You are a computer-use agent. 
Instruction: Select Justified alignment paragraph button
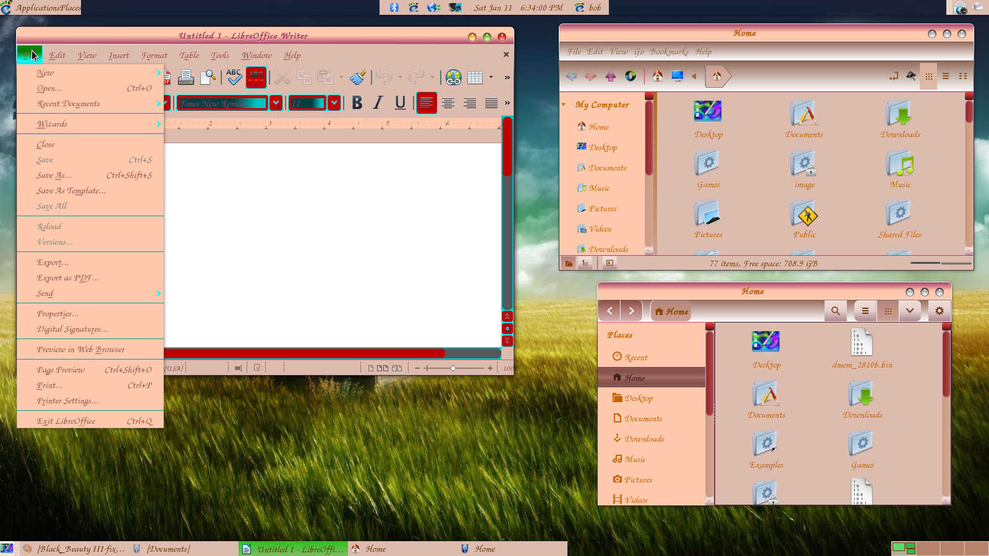tap(491, 103)
